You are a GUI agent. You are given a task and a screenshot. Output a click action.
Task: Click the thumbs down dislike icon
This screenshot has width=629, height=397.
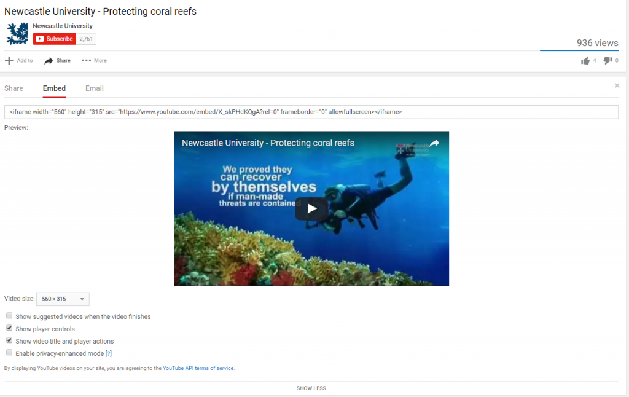tap(608, 60)
